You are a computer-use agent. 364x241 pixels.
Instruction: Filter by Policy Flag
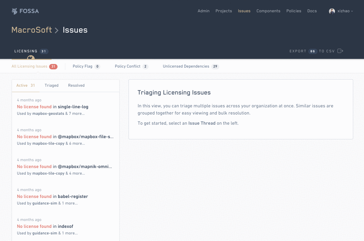point(86,66)
